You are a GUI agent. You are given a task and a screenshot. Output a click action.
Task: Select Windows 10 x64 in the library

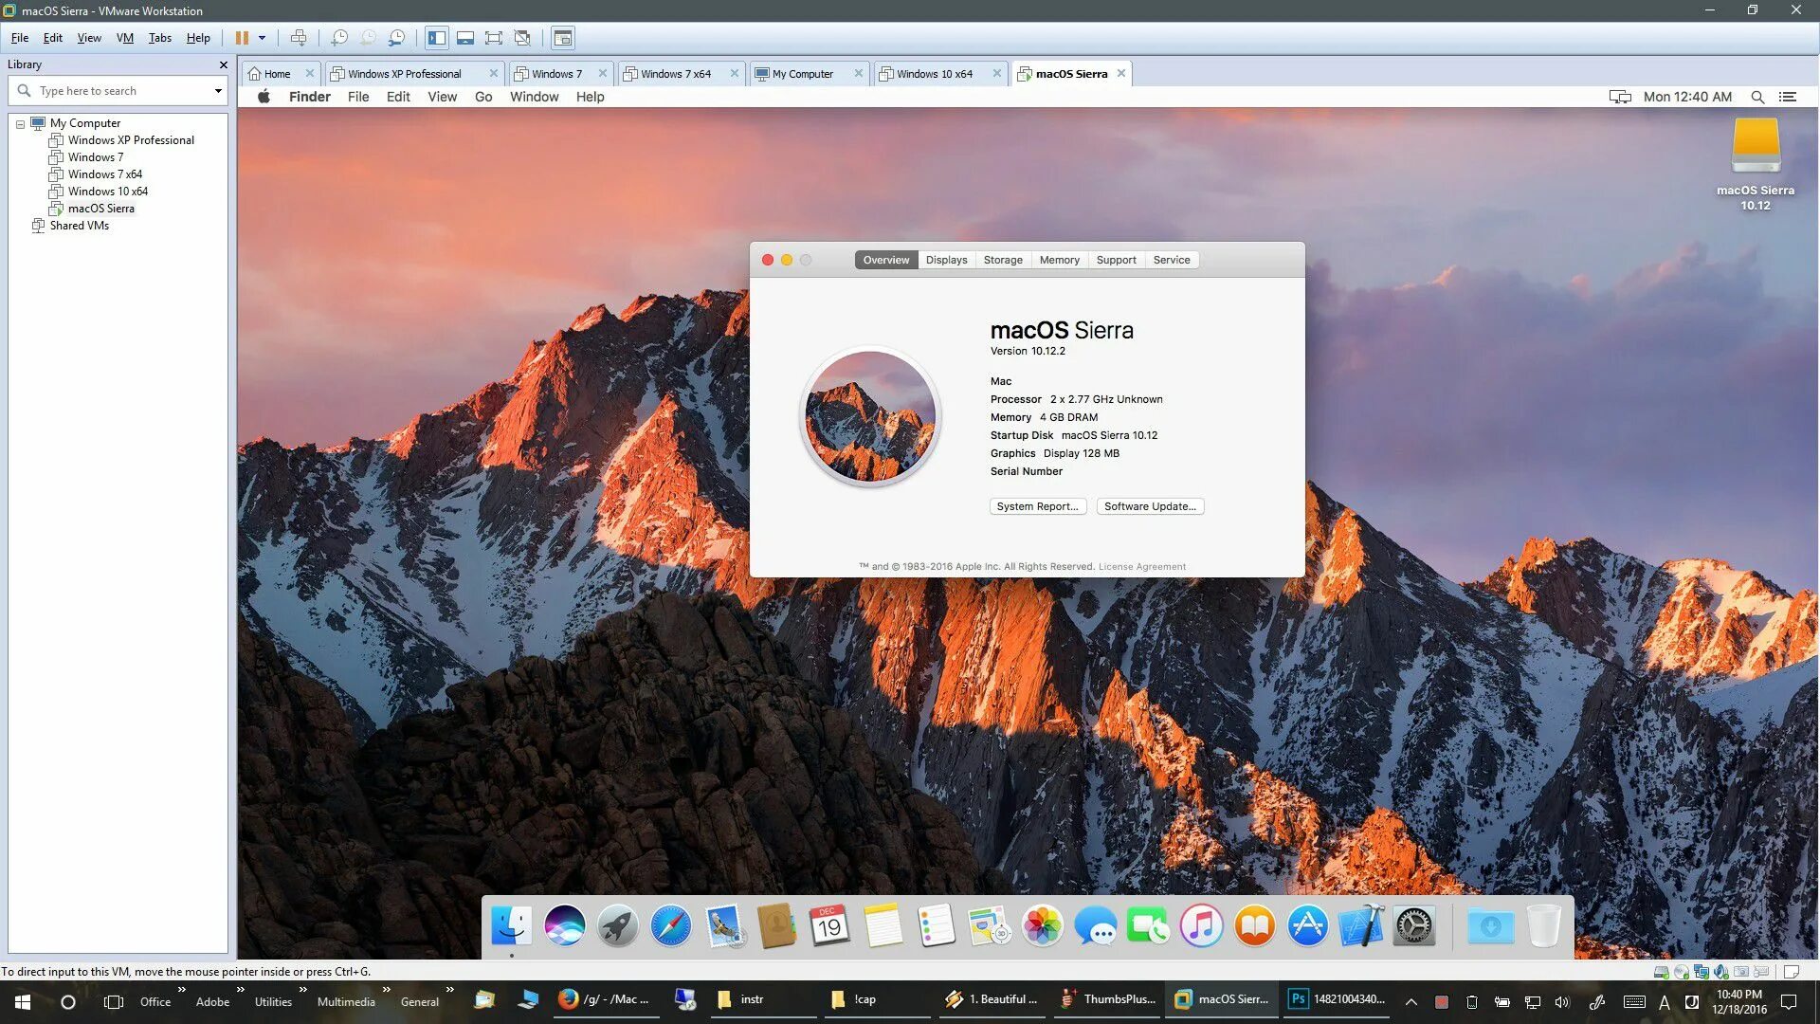click(107, 192)
